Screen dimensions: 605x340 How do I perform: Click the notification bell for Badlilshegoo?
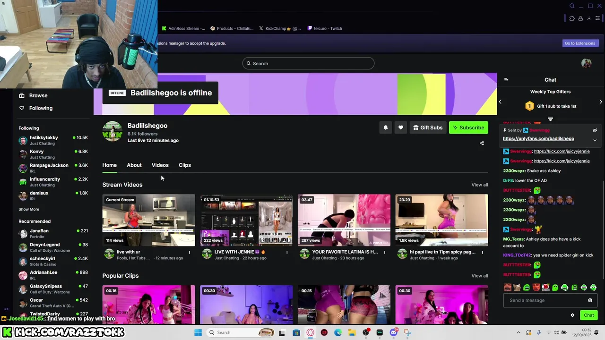click(x=386, y=127)
